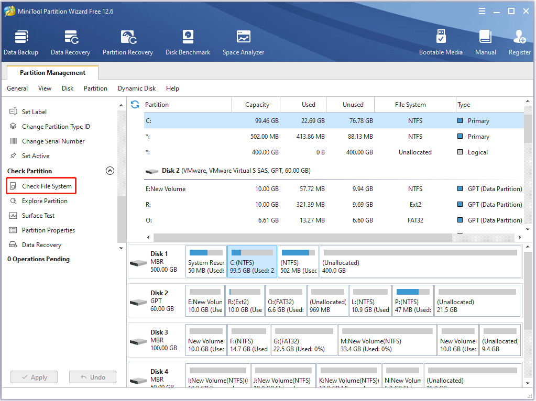Click the Register icon
This screenshot has width=536, height=401.
point(519,42)
